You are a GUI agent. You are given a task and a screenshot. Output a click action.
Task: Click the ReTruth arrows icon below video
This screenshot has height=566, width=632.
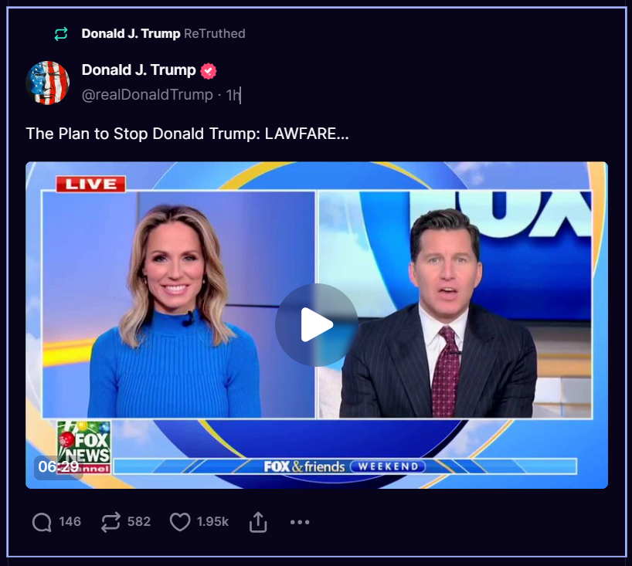coord(110,522)
